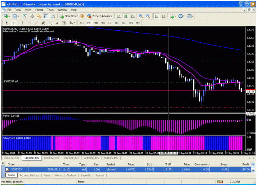Close the Terminal panel
The image size is (257, 185).
2,163
